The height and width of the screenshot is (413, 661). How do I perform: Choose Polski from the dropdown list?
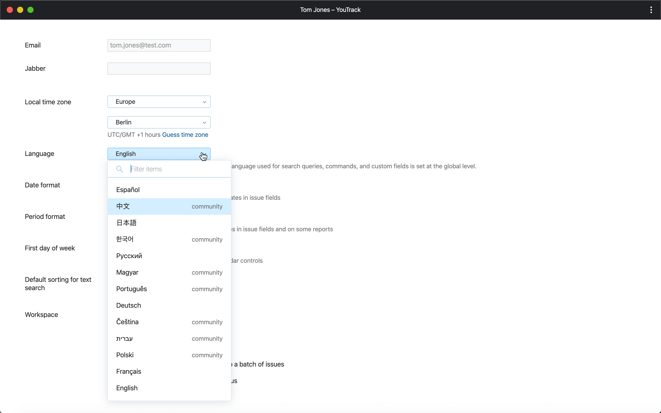[125, 355]
